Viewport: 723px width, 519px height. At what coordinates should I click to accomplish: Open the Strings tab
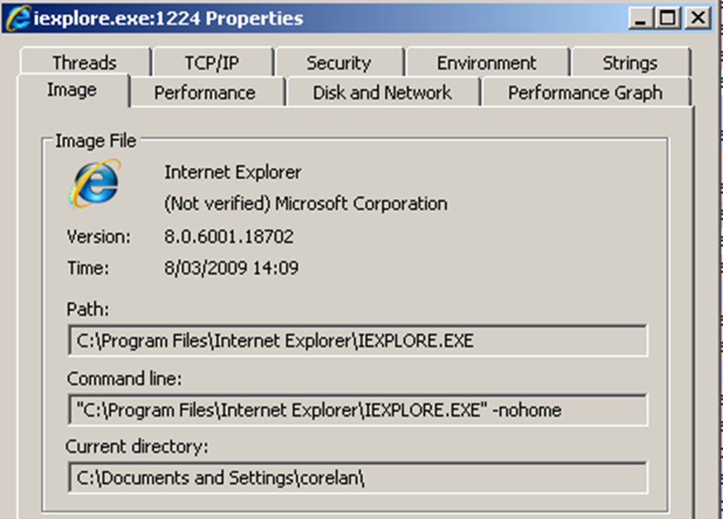point(630,63)
